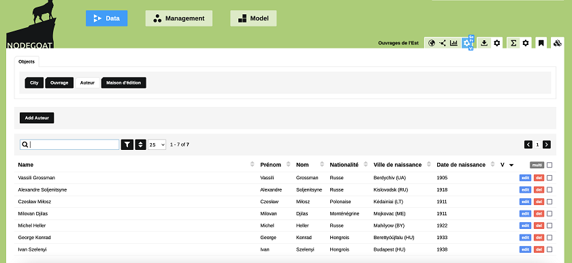
Task: Switch to the Management tab
Action: 178,18
